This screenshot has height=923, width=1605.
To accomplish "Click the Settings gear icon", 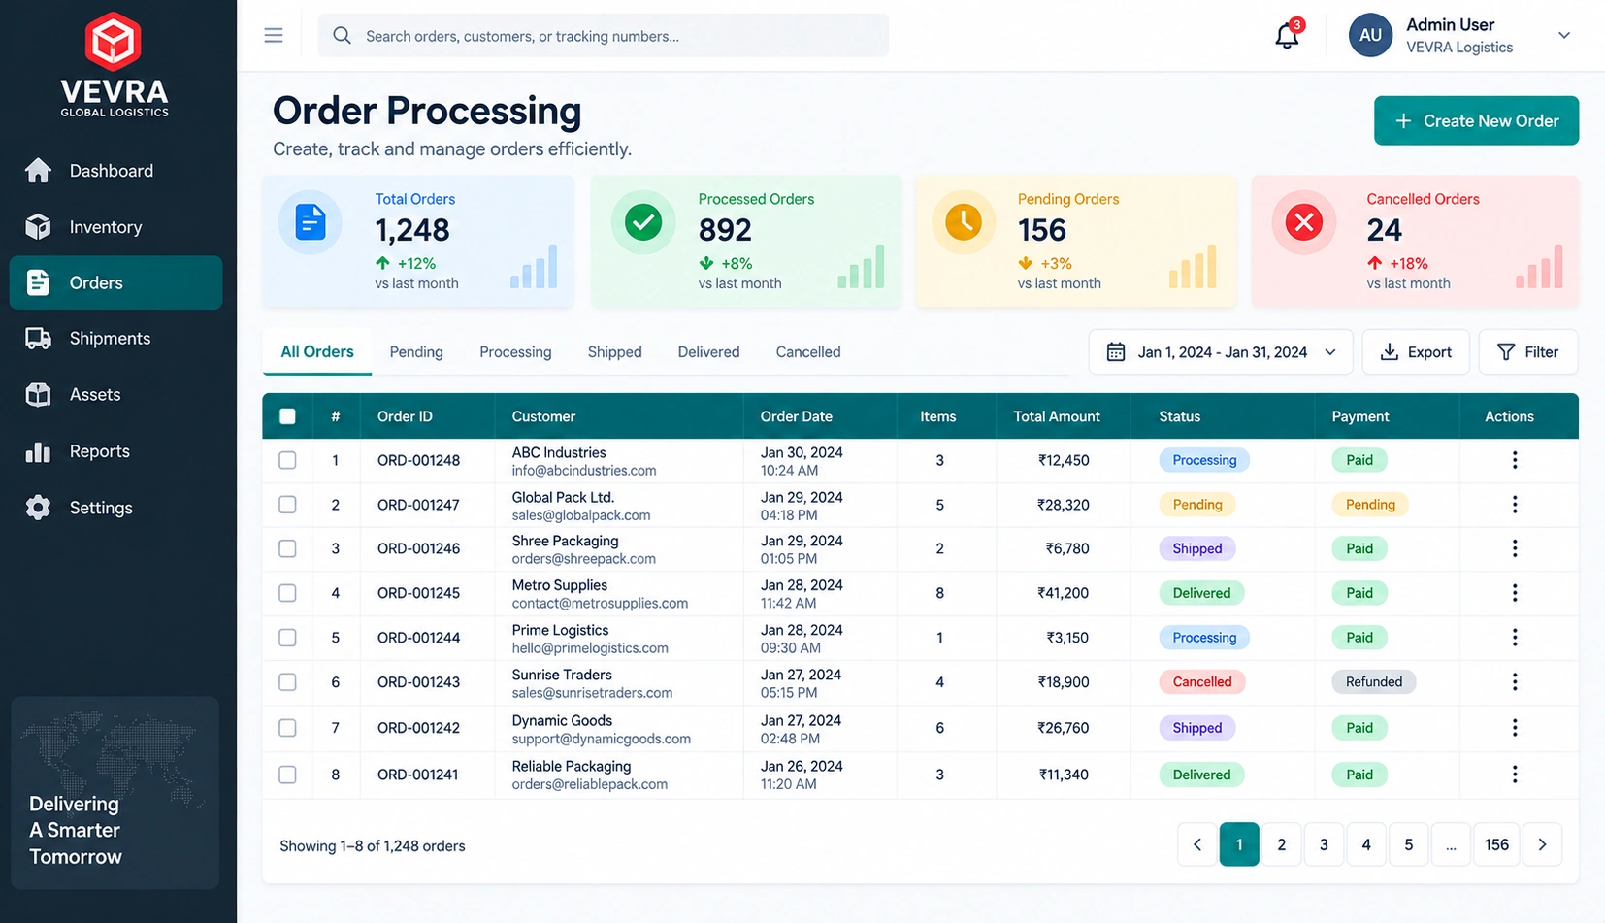I will point(38,508).
